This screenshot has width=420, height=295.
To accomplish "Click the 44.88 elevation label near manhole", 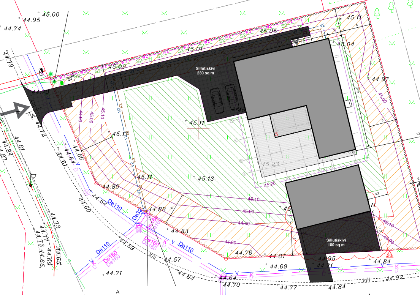I will coord(157,209).
